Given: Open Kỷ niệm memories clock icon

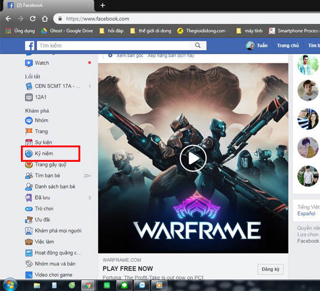Looking at the screenshot, I should tap(29, 154).
